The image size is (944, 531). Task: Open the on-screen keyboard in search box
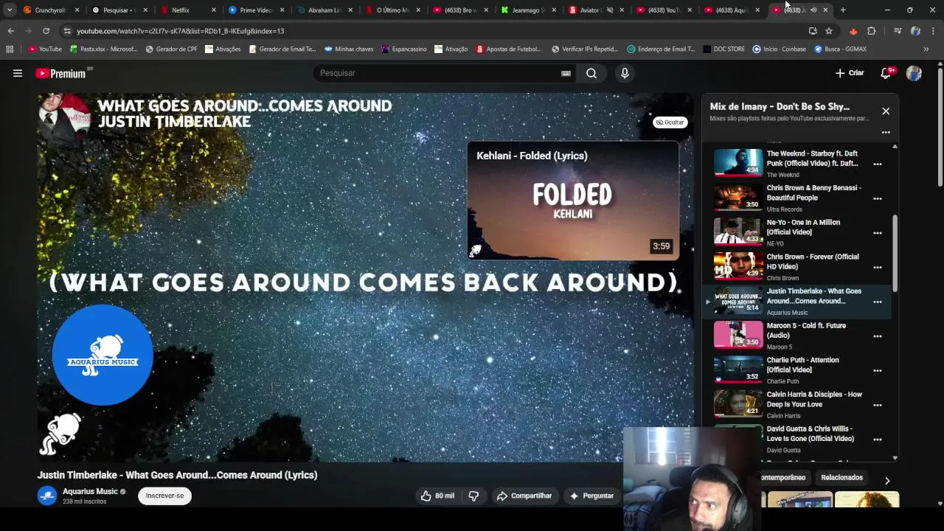(566, 73)
